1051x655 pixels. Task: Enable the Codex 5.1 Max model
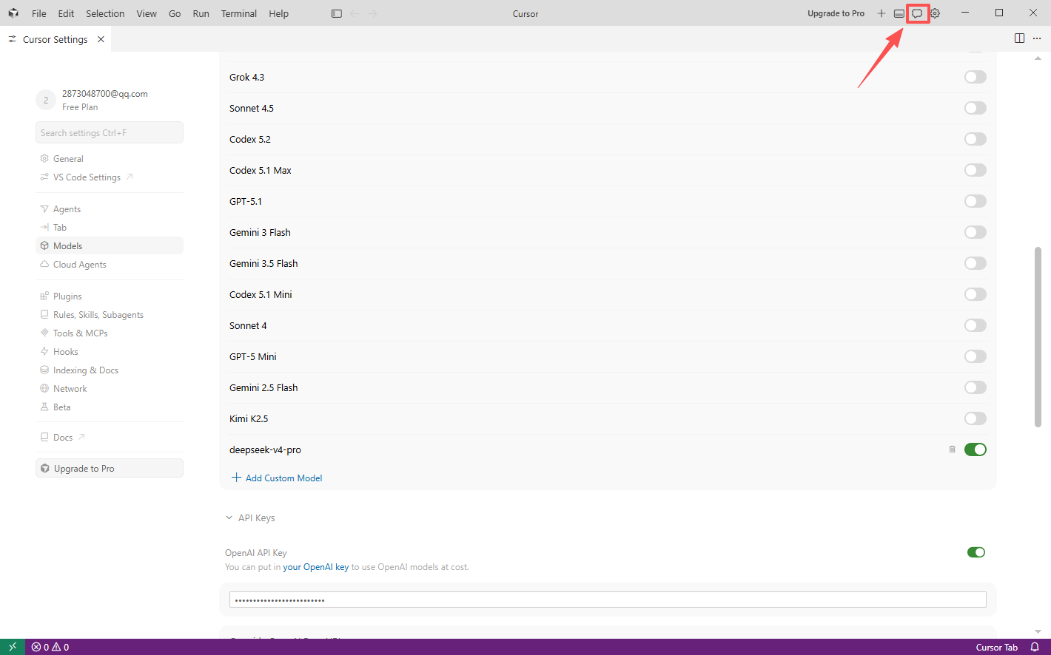coord(976,170)
